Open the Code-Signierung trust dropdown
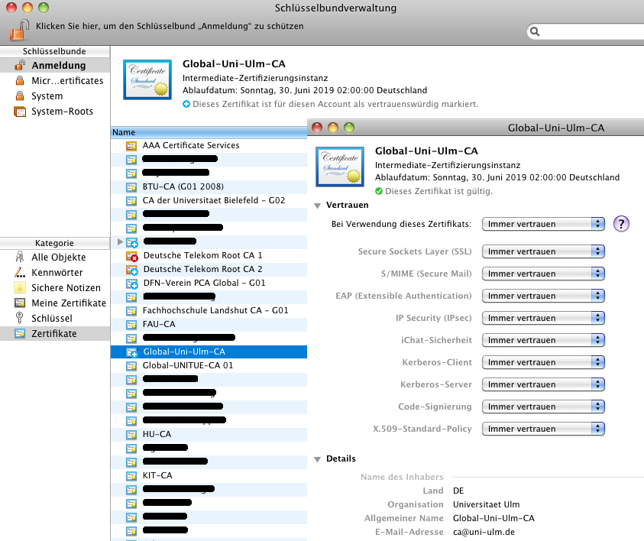This screenshot has height=541, width=644. coord(543,407)
